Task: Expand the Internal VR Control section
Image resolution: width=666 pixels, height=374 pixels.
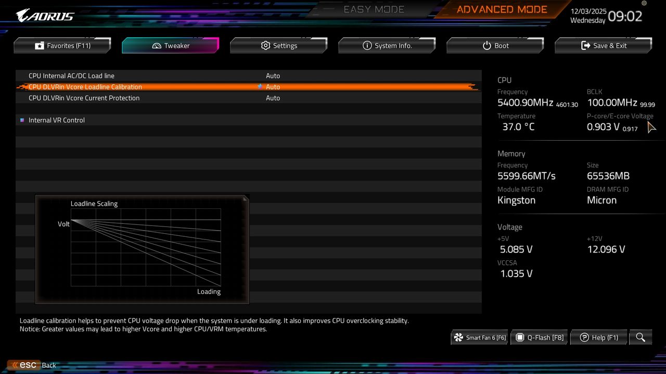Action: coord(57,120)
